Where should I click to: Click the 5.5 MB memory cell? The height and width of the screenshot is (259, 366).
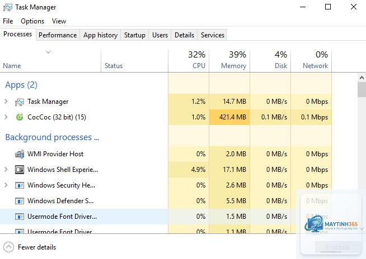(x=229, y=201)
